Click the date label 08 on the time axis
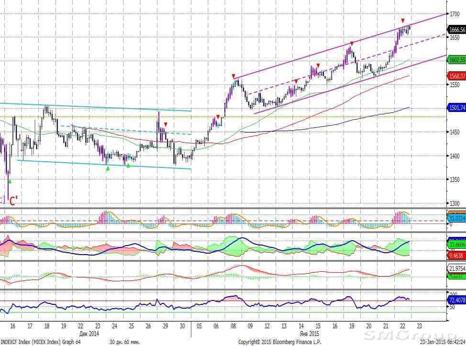The width and height of the screenshot is (466, 346). [x=233, y=326]
